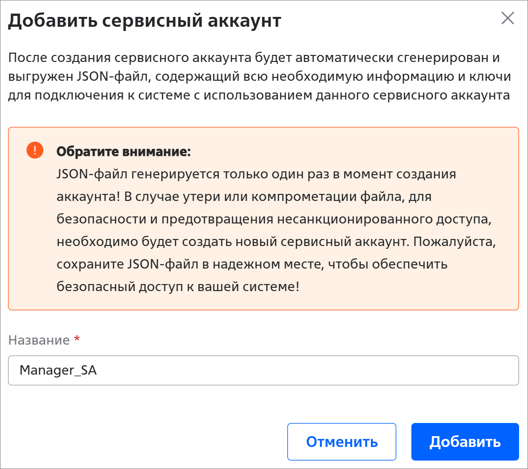Image resolution: width=528 pixels, height=469 pixels.
Task: Click the line starting для подключения к системе
Action: 259,95
